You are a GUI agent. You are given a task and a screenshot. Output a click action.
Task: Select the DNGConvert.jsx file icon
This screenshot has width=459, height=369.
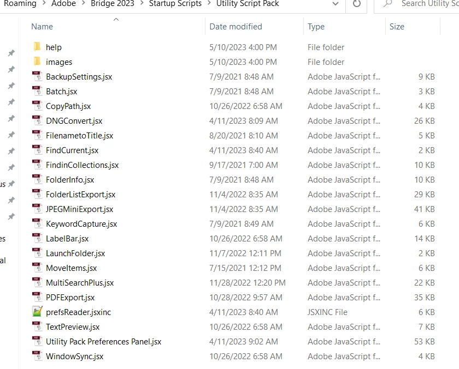(x=37, y=120)
